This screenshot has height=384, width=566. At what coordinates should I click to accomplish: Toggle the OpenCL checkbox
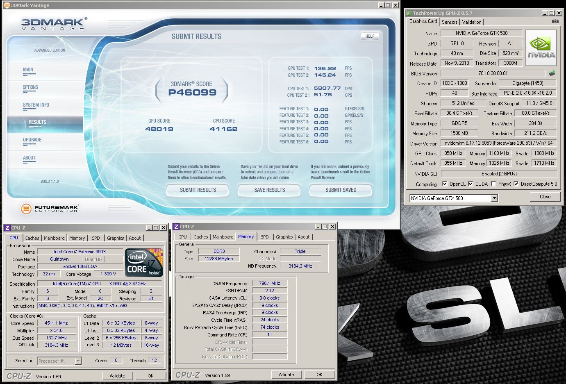point(445,184)
